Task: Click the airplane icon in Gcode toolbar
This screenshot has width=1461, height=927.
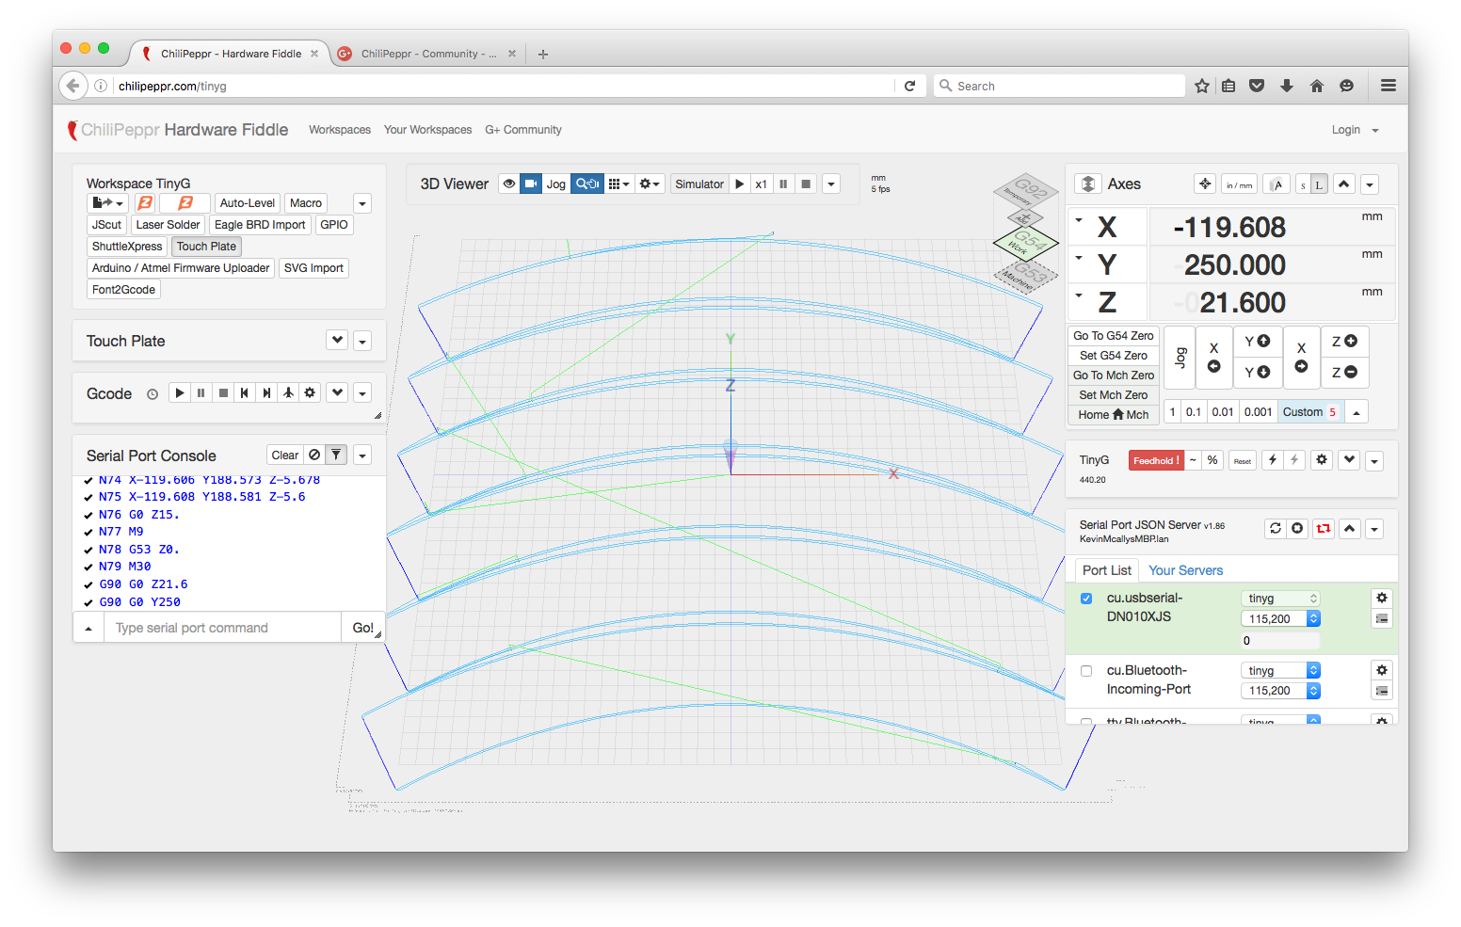Action: pos(288,393)
